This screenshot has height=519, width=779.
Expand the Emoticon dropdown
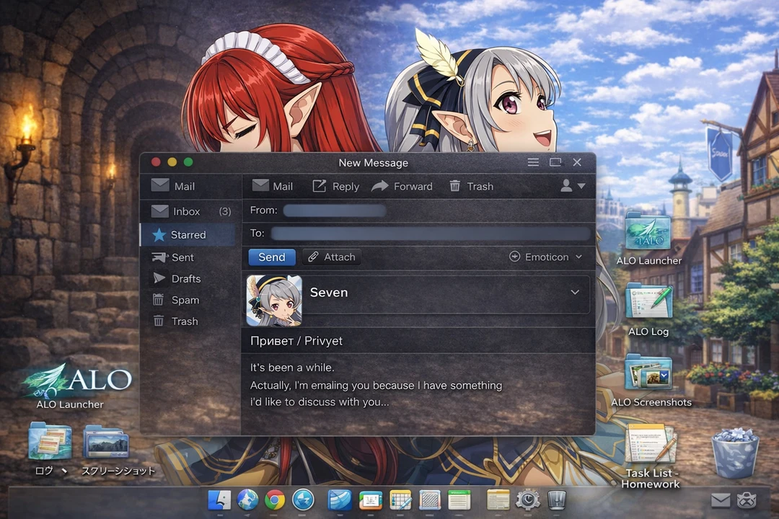[546, 257]
